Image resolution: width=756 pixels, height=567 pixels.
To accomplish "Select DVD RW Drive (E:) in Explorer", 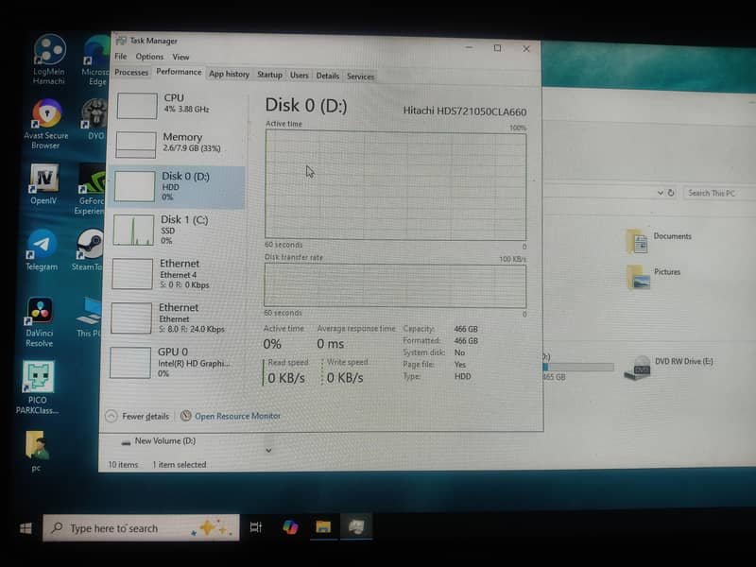I will pyautogui.click(x=668, y=368).
